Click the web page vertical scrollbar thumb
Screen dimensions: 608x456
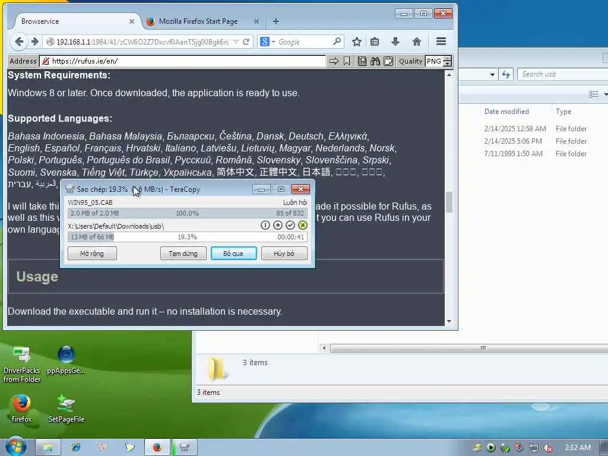click(449, 202)
